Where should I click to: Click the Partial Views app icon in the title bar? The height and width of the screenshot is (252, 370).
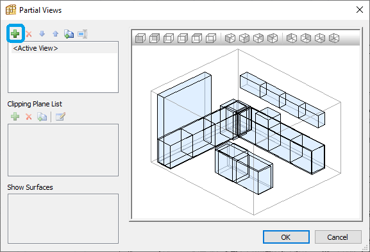11,10
